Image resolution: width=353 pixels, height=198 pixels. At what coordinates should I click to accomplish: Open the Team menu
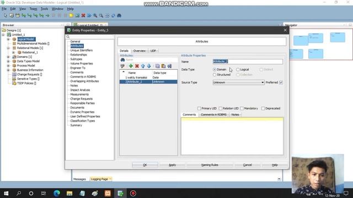(x=33, y=9)
